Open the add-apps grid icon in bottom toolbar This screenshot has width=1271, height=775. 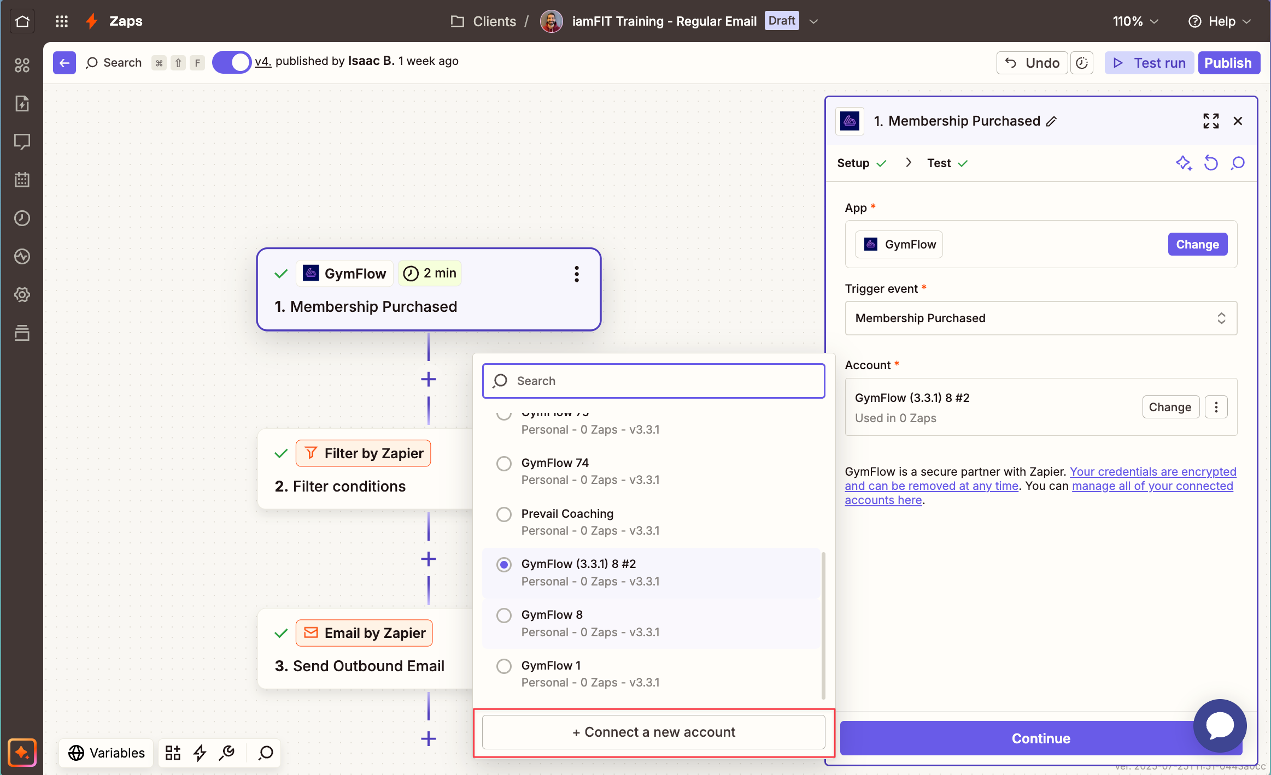(x=173, y=753)
